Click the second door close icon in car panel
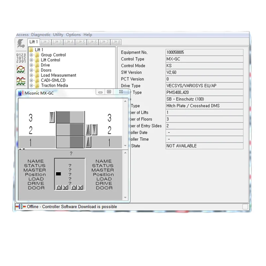The image size is (266, 266). coord(80,187)
